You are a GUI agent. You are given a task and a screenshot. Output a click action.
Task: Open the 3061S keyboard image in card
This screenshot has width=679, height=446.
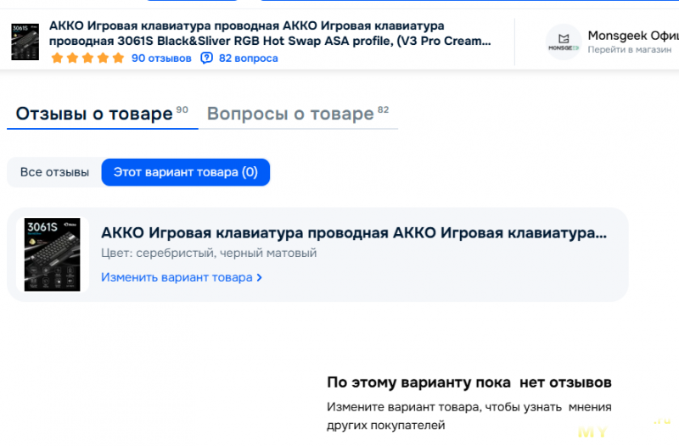(x=52, y=254)
